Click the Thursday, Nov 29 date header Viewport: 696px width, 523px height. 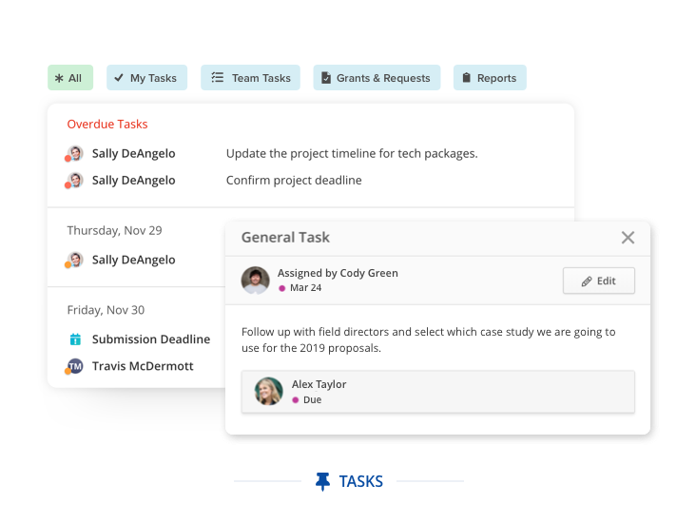114,230
